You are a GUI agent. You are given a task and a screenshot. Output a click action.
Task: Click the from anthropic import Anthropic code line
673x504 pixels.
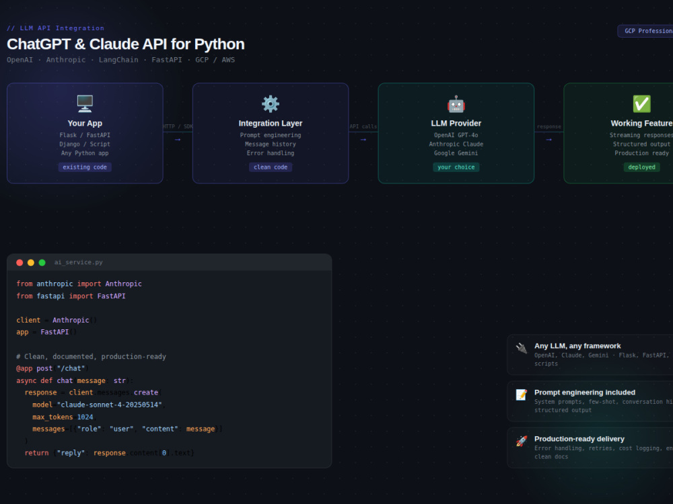click(79, 284)
